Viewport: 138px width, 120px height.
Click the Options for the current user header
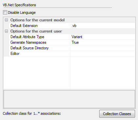tap(36, 31)
